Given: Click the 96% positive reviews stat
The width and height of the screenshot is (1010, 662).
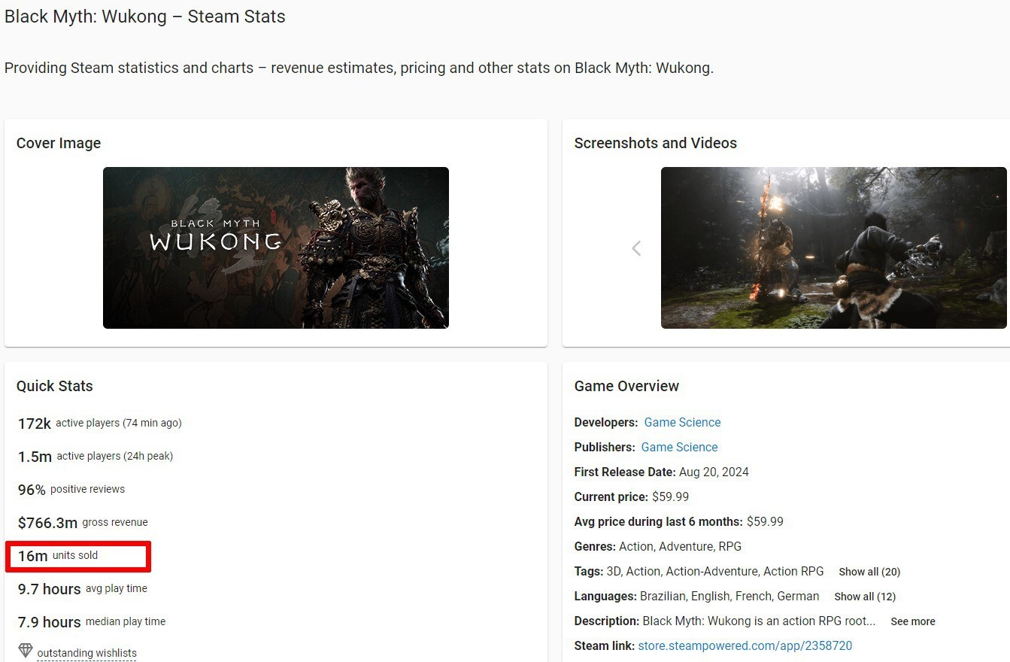Looking at the screenshot, I should pos(71,490).
